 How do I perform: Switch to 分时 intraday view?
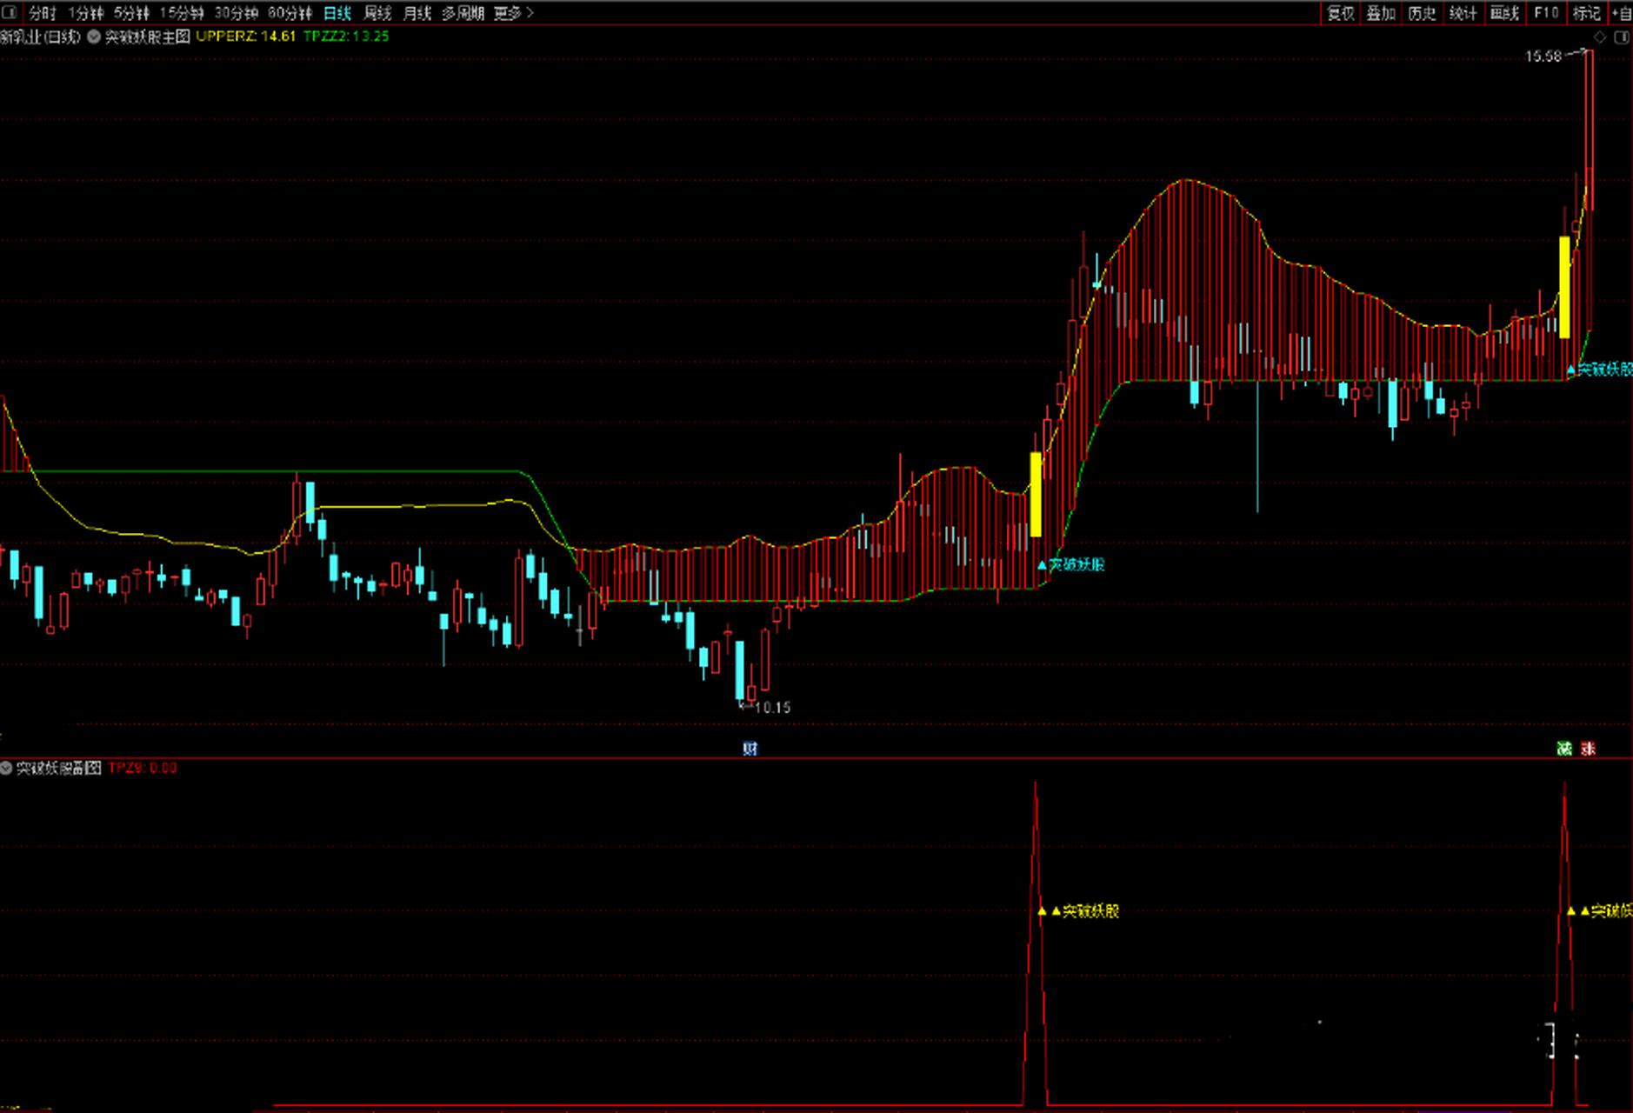click(42, 13)
